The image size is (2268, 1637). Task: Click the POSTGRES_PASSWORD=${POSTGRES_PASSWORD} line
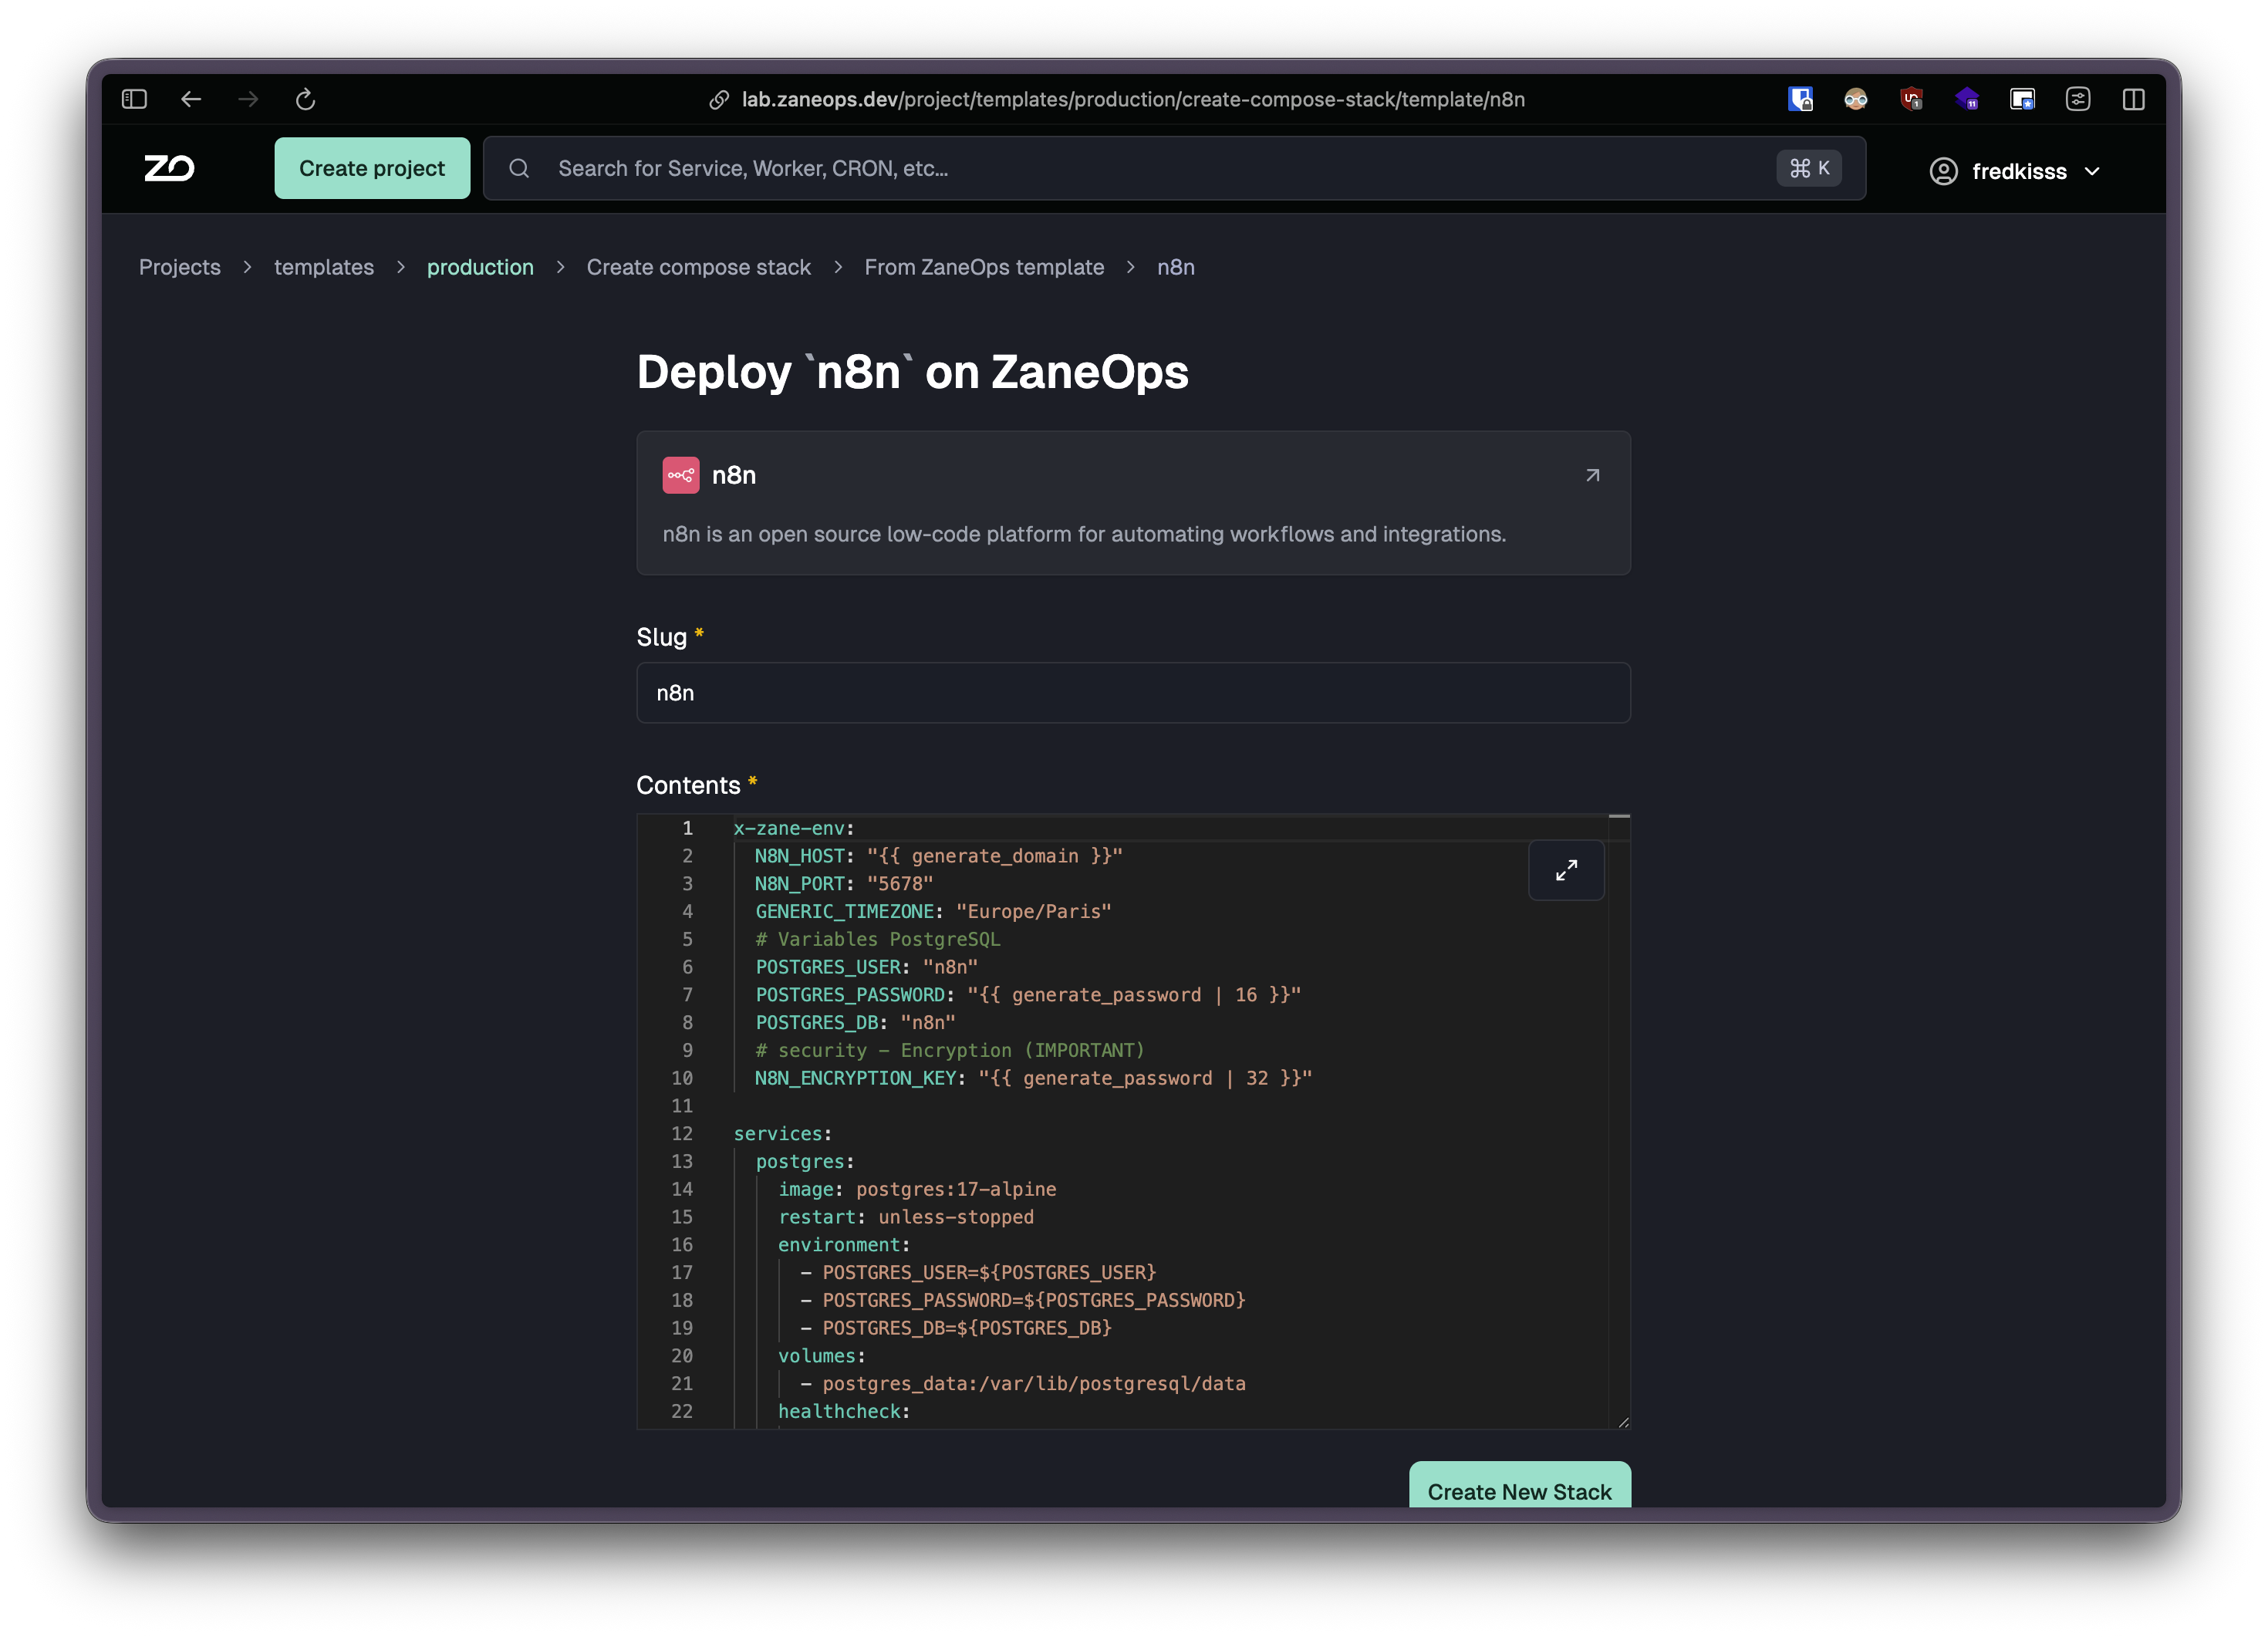[x=1023, y=1301]
